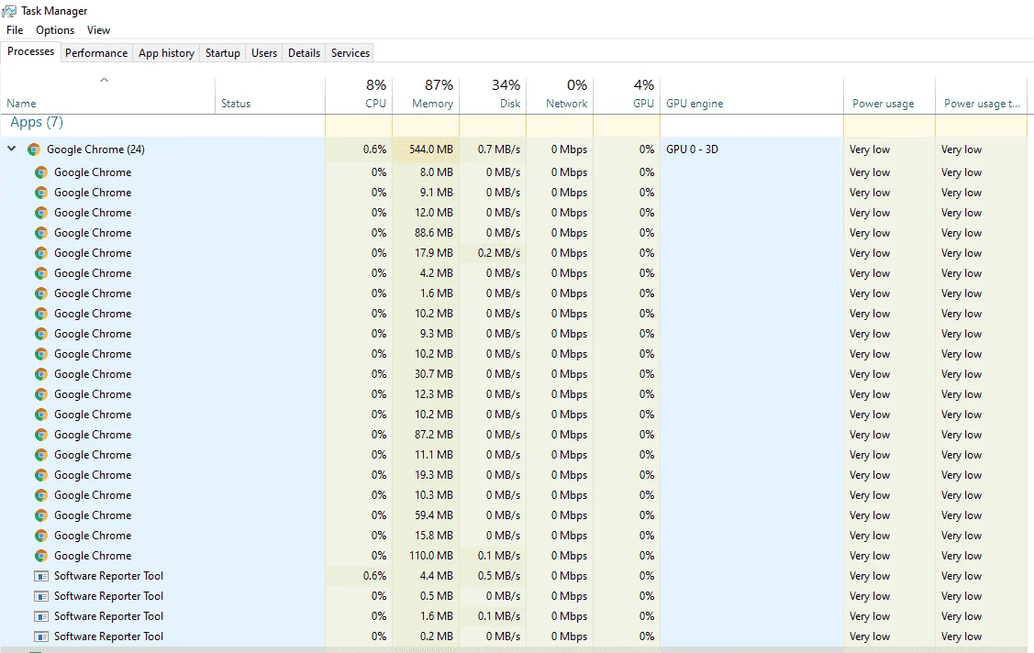Click the Task Manager title bar icon

[x=9, y=10]
